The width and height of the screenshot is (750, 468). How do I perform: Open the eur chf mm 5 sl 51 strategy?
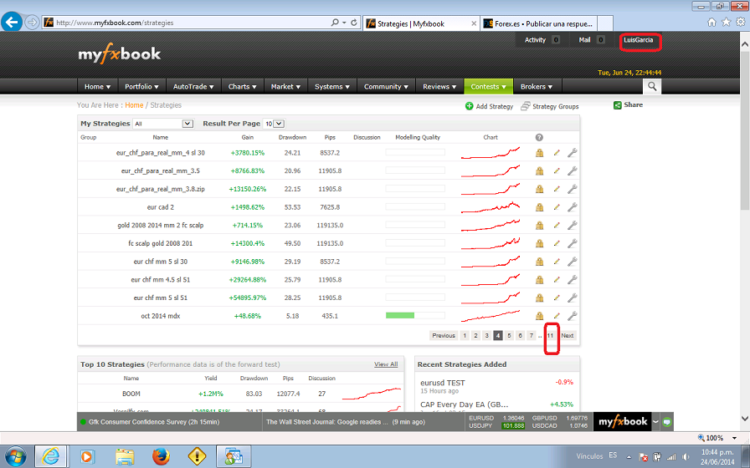click(160, 298)
